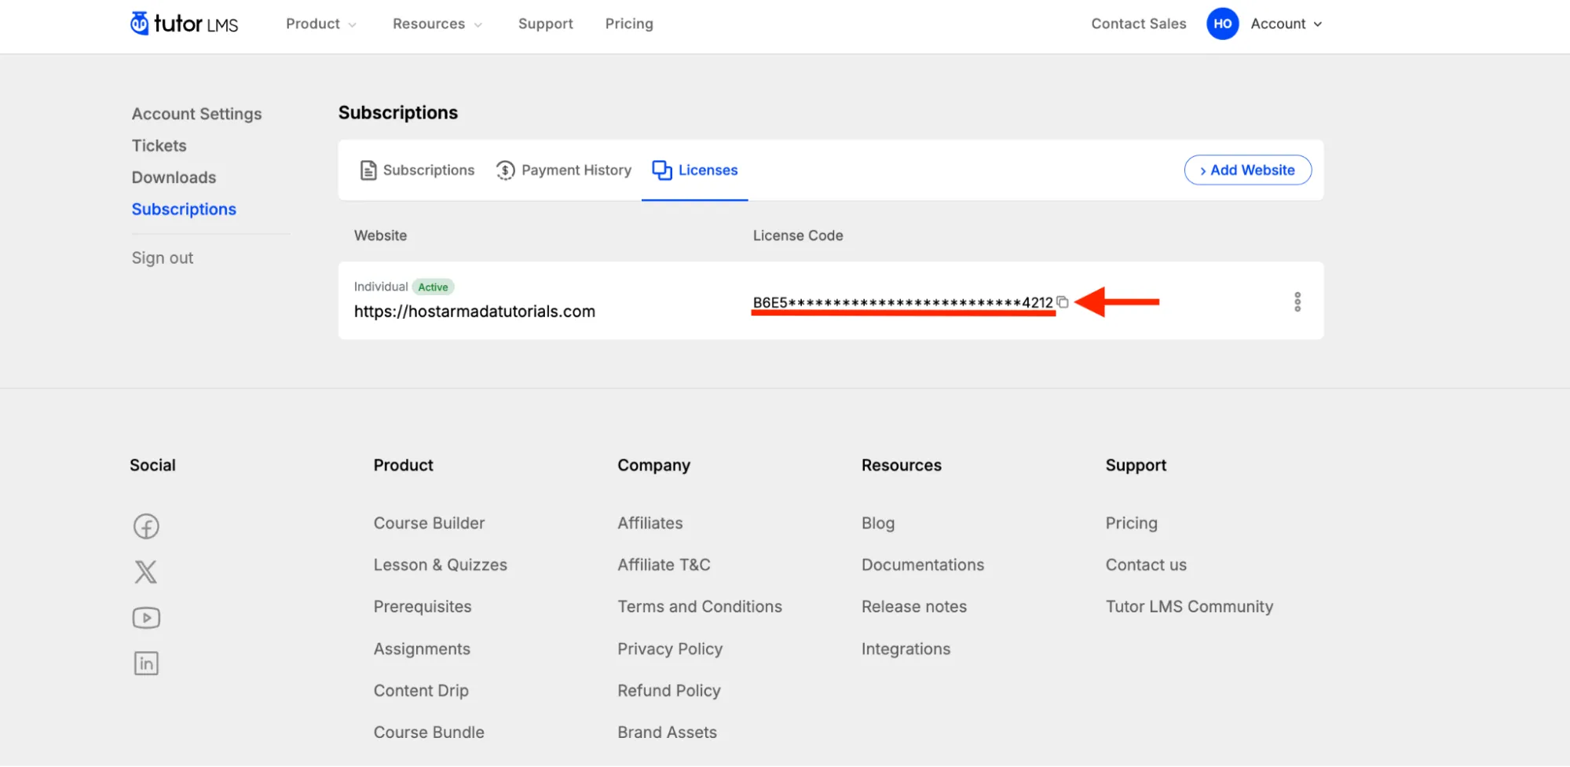The image size is (1570, 767).
Task: Click the masked license code B6E5…4212
Action: (x=902, y=302)
